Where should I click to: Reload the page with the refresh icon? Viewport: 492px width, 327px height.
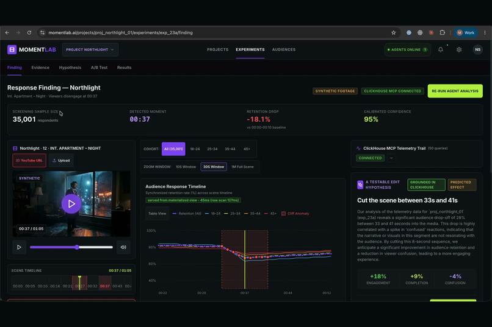(x=29, y=32)
